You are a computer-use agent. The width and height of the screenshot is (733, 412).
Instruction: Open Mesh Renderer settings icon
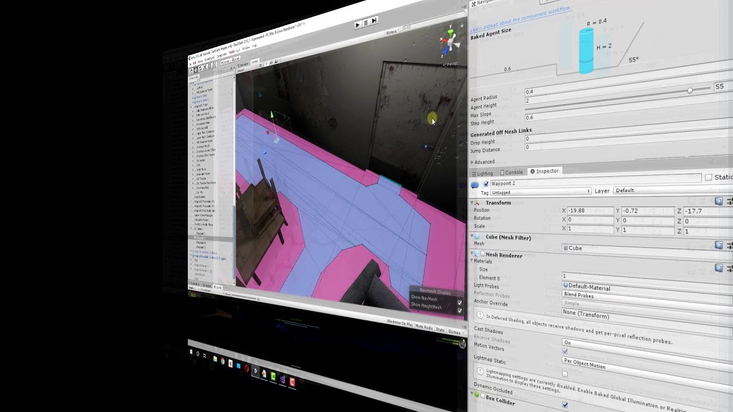(730, 268)
